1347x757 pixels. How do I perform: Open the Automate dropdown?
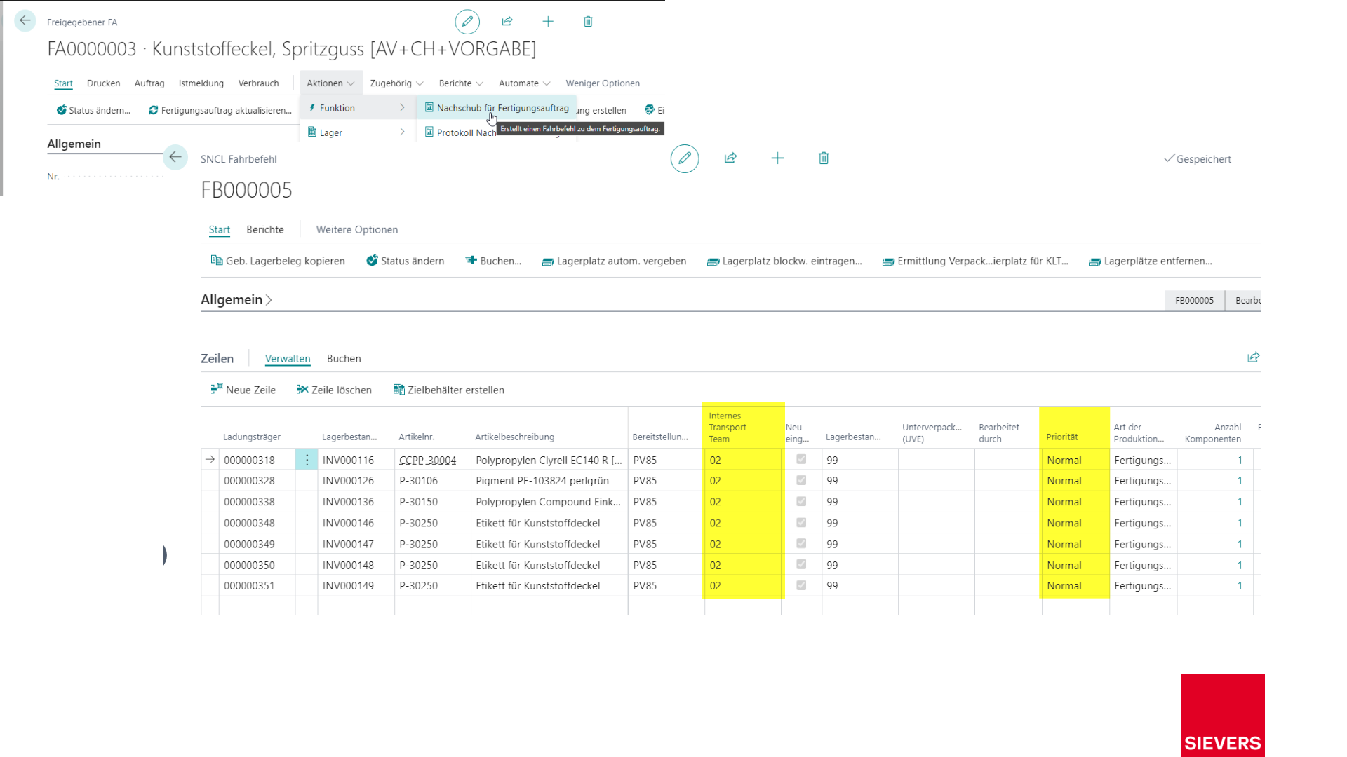point(524,83)
